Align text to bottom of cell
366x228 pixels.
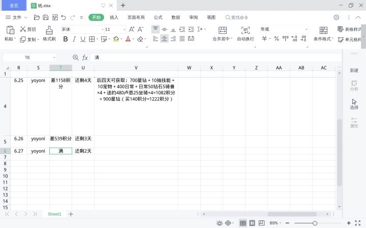point(173,29)
